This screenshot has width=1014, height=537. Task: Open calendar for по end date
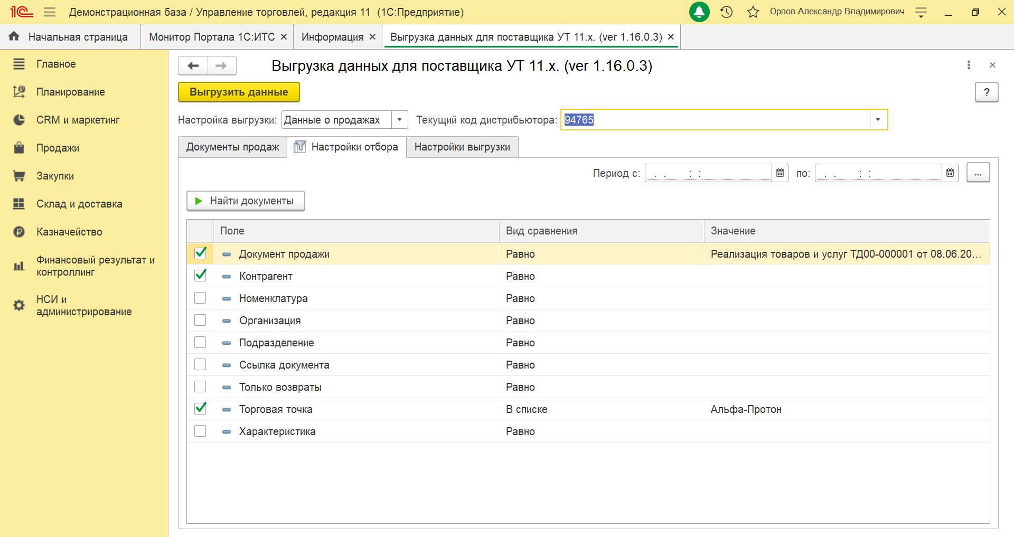950,173
